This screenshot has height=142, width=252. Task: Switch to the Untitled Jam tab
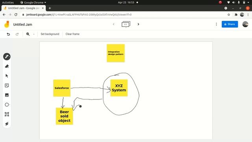(24, 8)
